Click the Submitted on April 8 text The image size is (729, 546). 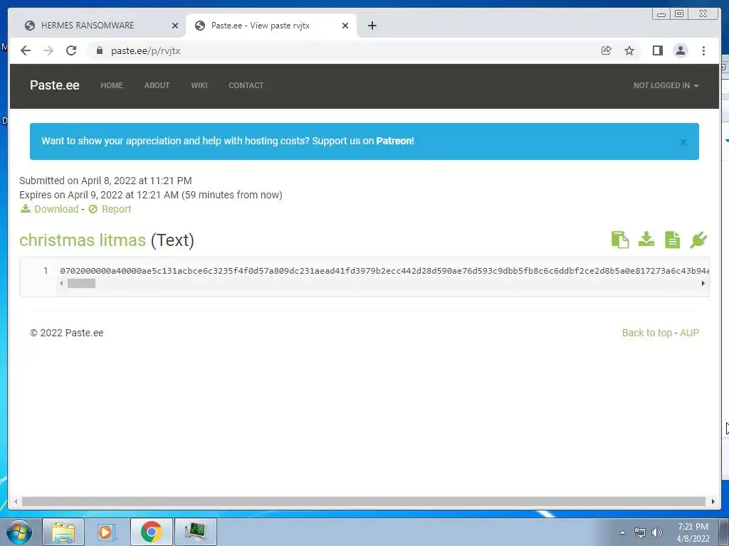(x=105, y=181)
